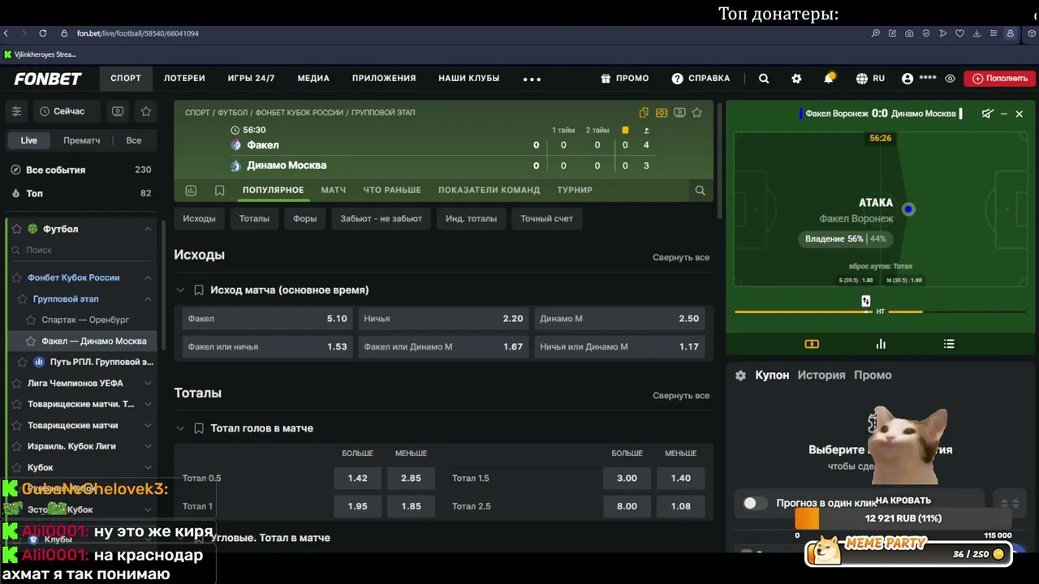Bookmark the Исход матча market

[199, 290]
